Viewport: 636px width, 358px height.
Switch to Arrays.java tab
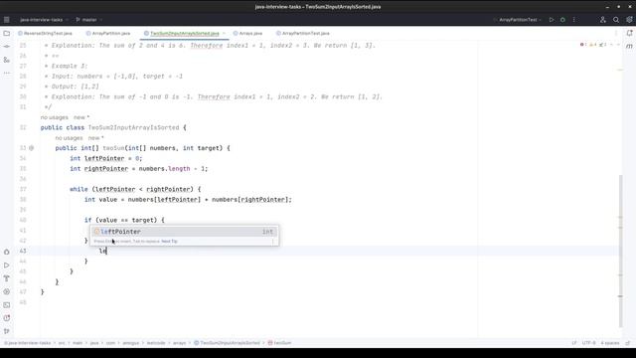(x=247, y=33)
